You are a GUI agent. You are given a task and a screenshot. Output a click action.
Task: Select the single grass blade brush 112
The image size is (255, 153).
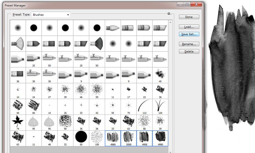(x=144, y=107)
